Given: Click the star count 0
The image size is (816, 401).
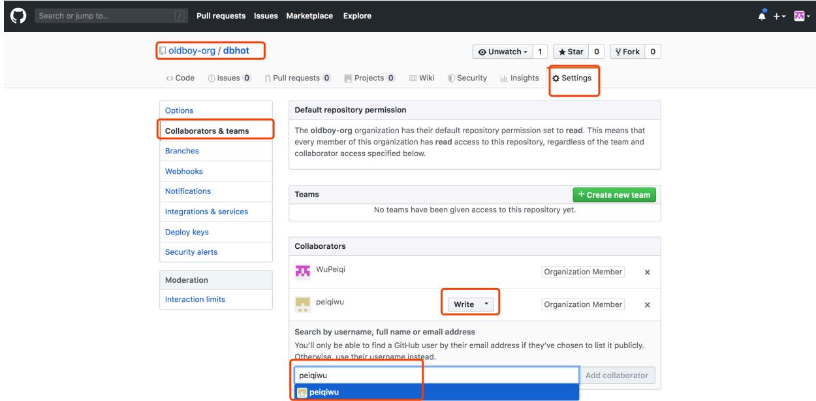Looking at the screenshot, I should point(596,51).
